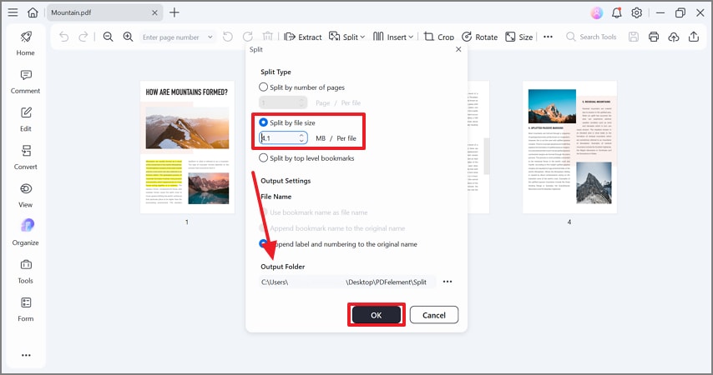Browse output folder with ellipsis button
Viewport: 713px width, 375px height.
(448, 282)
